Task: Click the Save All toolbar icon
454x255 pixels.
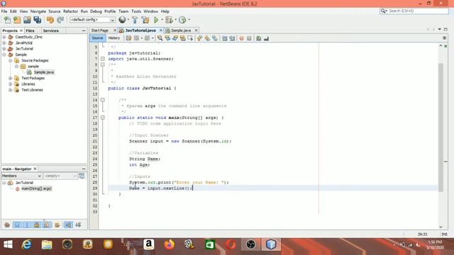Action: 38,20
